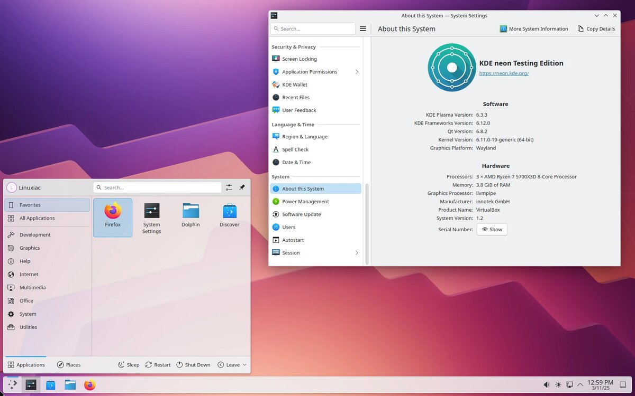Visit the neon.kde.org link
635x396 pixels.
[504, 73]
